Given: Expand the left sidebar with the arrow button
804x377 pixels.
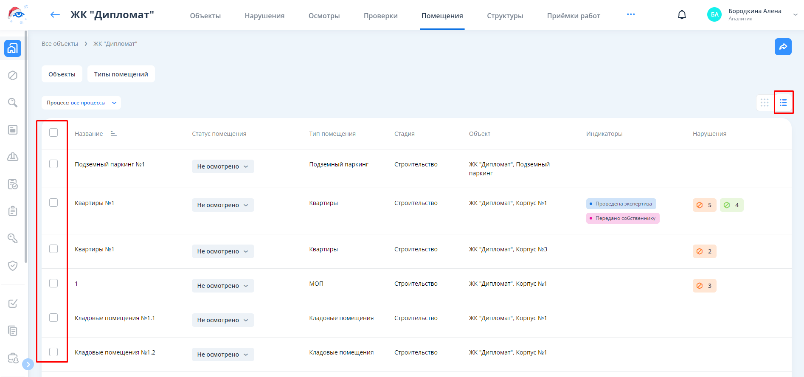Looking at the screenshot, I should coord(28,364).
